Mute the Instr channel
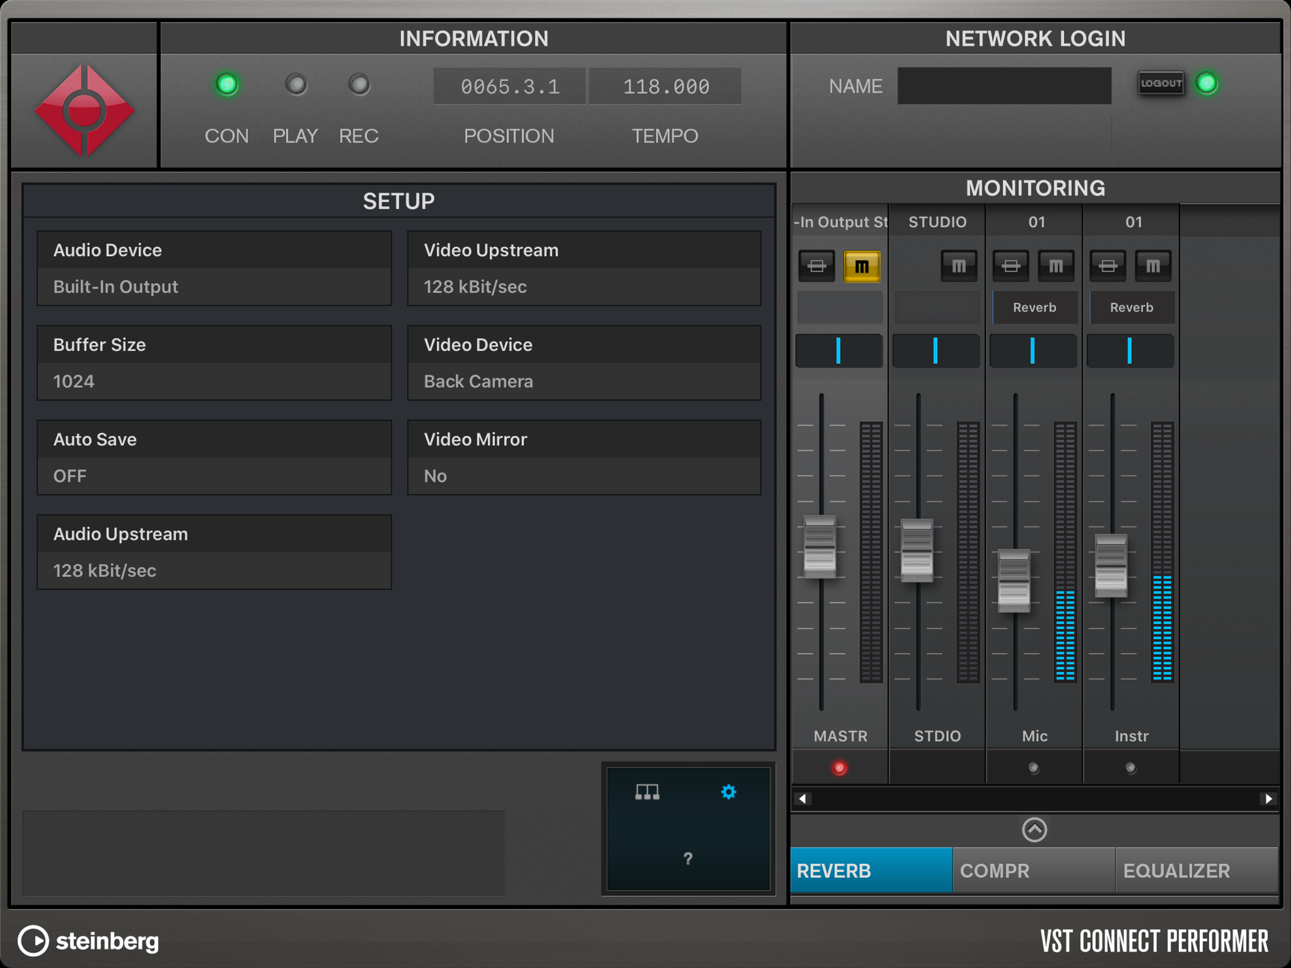The width and height of the screenshot is (1291, 968). [1153, 266]
